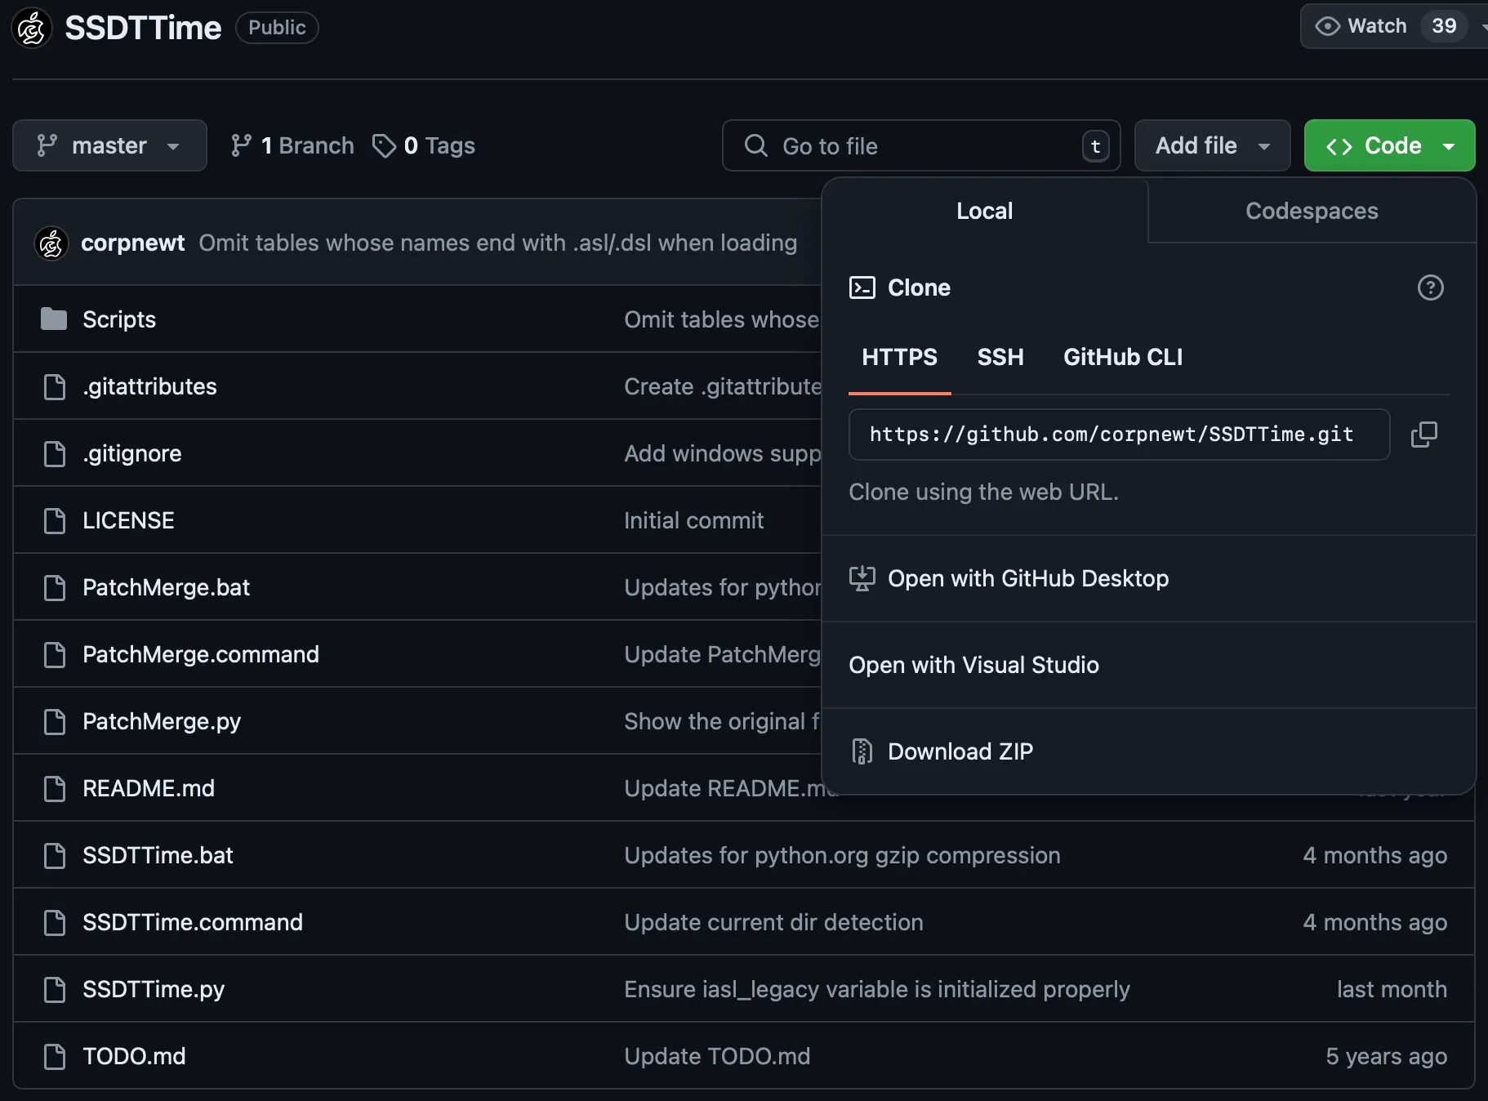Screen dimensions: 1488x1101
Task: Click the zip archive icon for Download ZIP
Action: [862, 751]
